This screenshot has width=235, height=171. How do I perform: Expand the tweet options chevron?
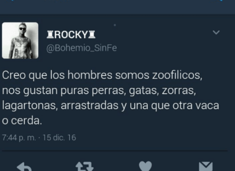click(x=216, y=32)
